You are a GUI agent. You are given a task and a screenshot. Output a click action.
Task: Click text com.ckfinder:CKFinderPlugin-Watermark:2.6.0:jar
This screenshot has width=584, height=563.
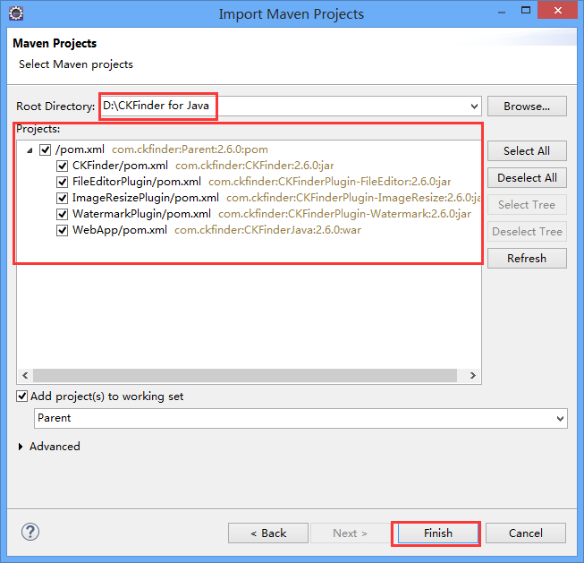344,214
